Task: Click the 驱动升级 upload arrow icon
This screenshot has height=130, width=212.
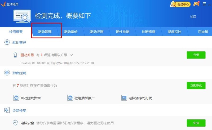Action: point(15,55)
